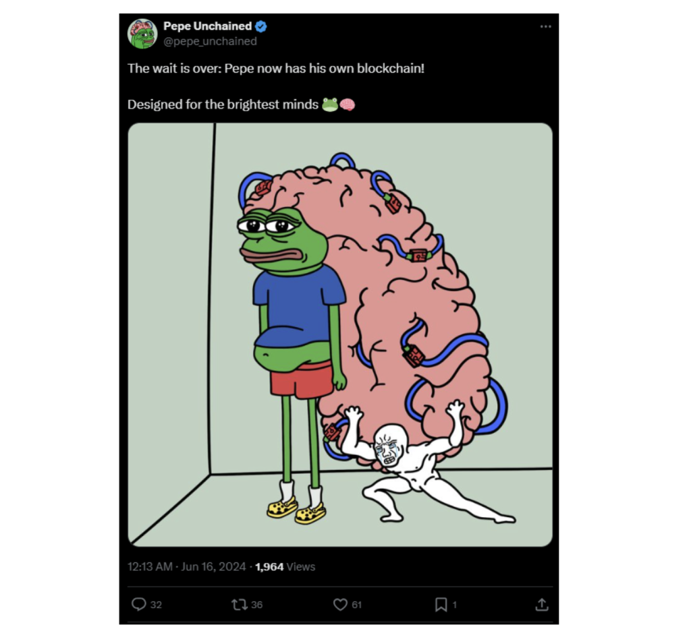Click the reply count of 32
This screenshot has height=625, width=691.
tap(156, 605)
